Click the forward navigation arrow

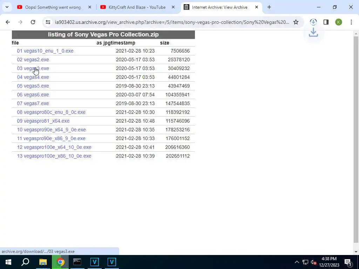click(x=20, y=22)
